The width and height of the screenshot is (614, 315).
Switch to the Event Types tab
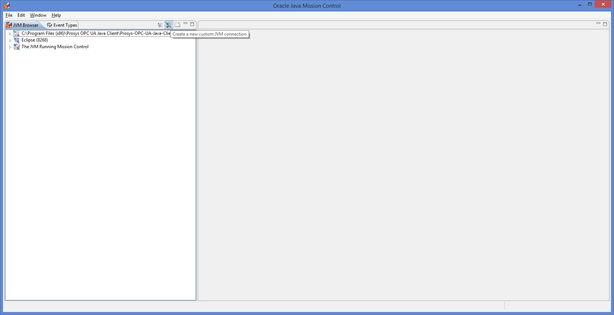pyautogui.click(x=62, y=25)
